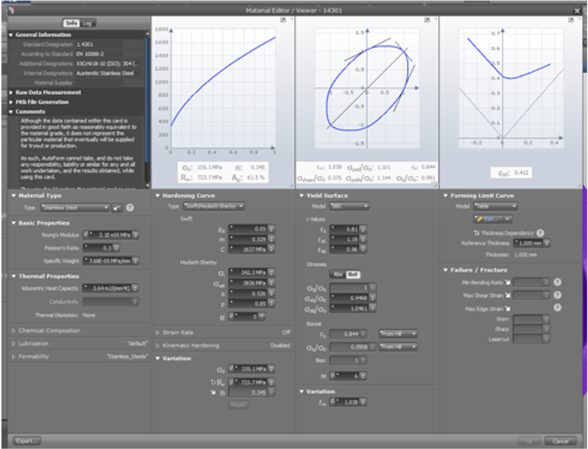Click the r0 value field
Viewport: 588px width, 449px height.
point(346,229)
